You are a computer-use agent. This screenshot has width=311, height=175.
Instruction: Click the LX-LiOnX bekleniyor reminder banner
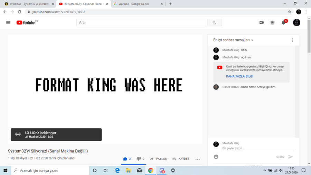coord(56,135)
